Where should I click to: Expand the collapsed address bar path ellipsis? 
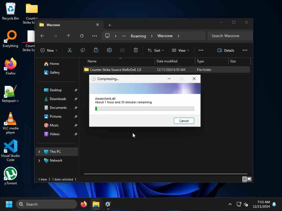[124, 36]
